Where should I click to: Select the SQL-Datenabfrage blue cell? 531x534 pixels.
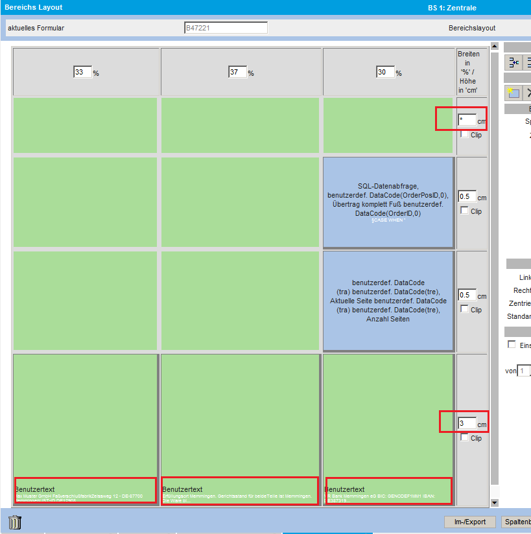[388, 202]
